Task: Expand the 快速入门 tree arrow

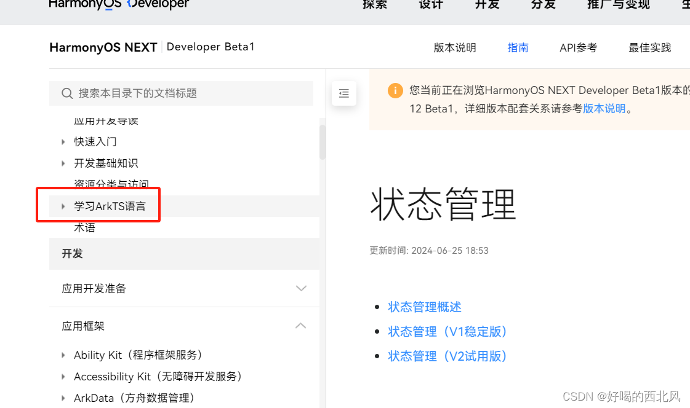Action: [63, 142]
